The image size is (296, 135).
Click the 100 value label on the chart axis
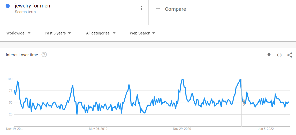coord(9,79)
